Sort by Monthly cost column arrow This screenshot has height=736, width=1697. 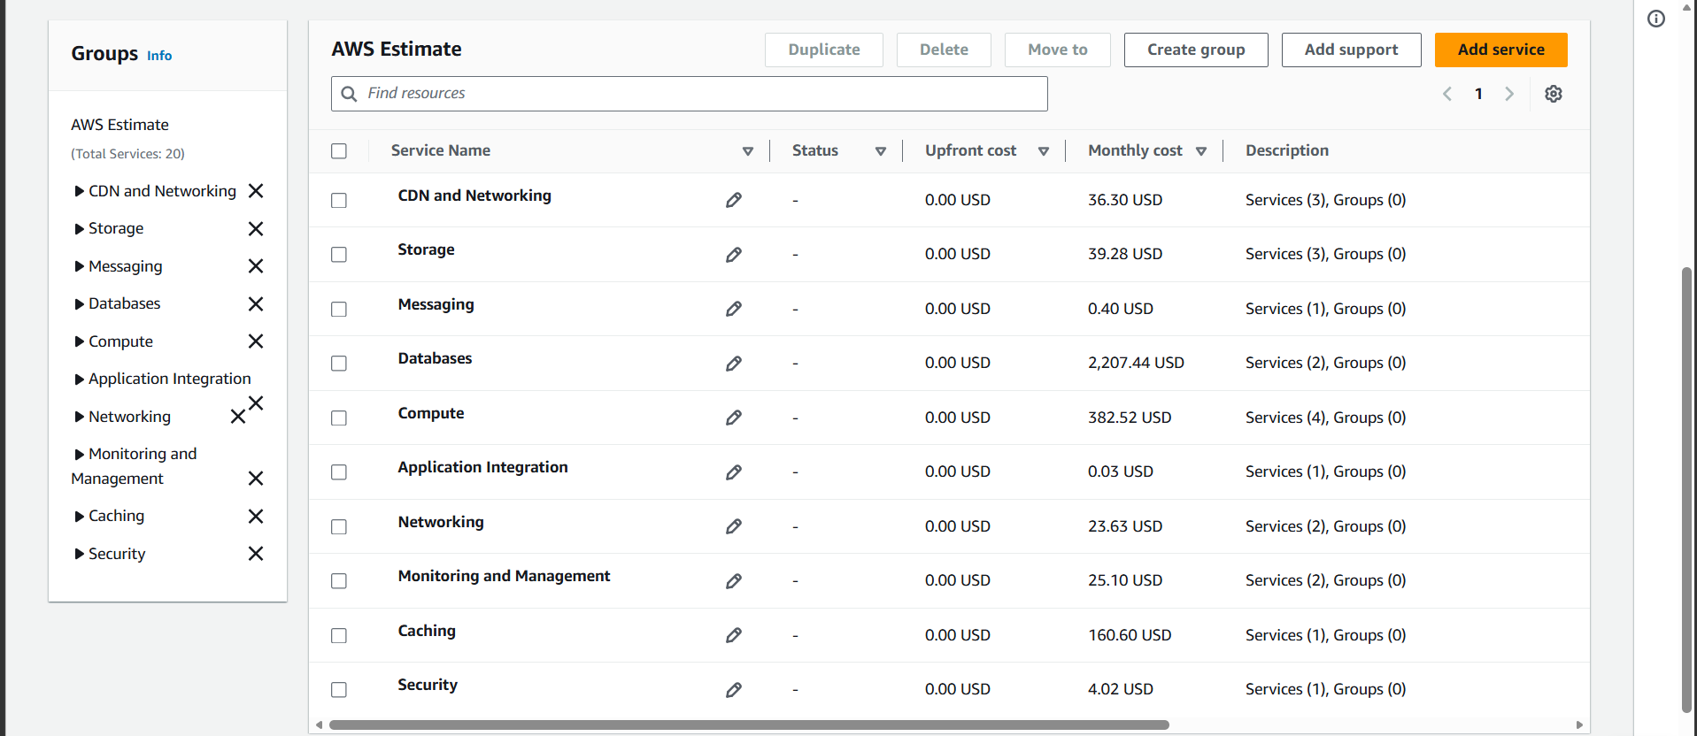pos(1201,151)
